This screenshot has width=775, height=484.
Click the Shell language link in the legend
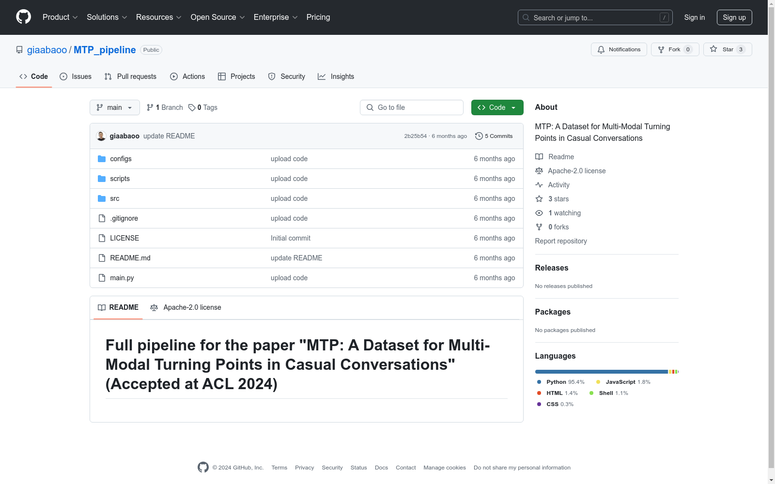tap(609, 393)
